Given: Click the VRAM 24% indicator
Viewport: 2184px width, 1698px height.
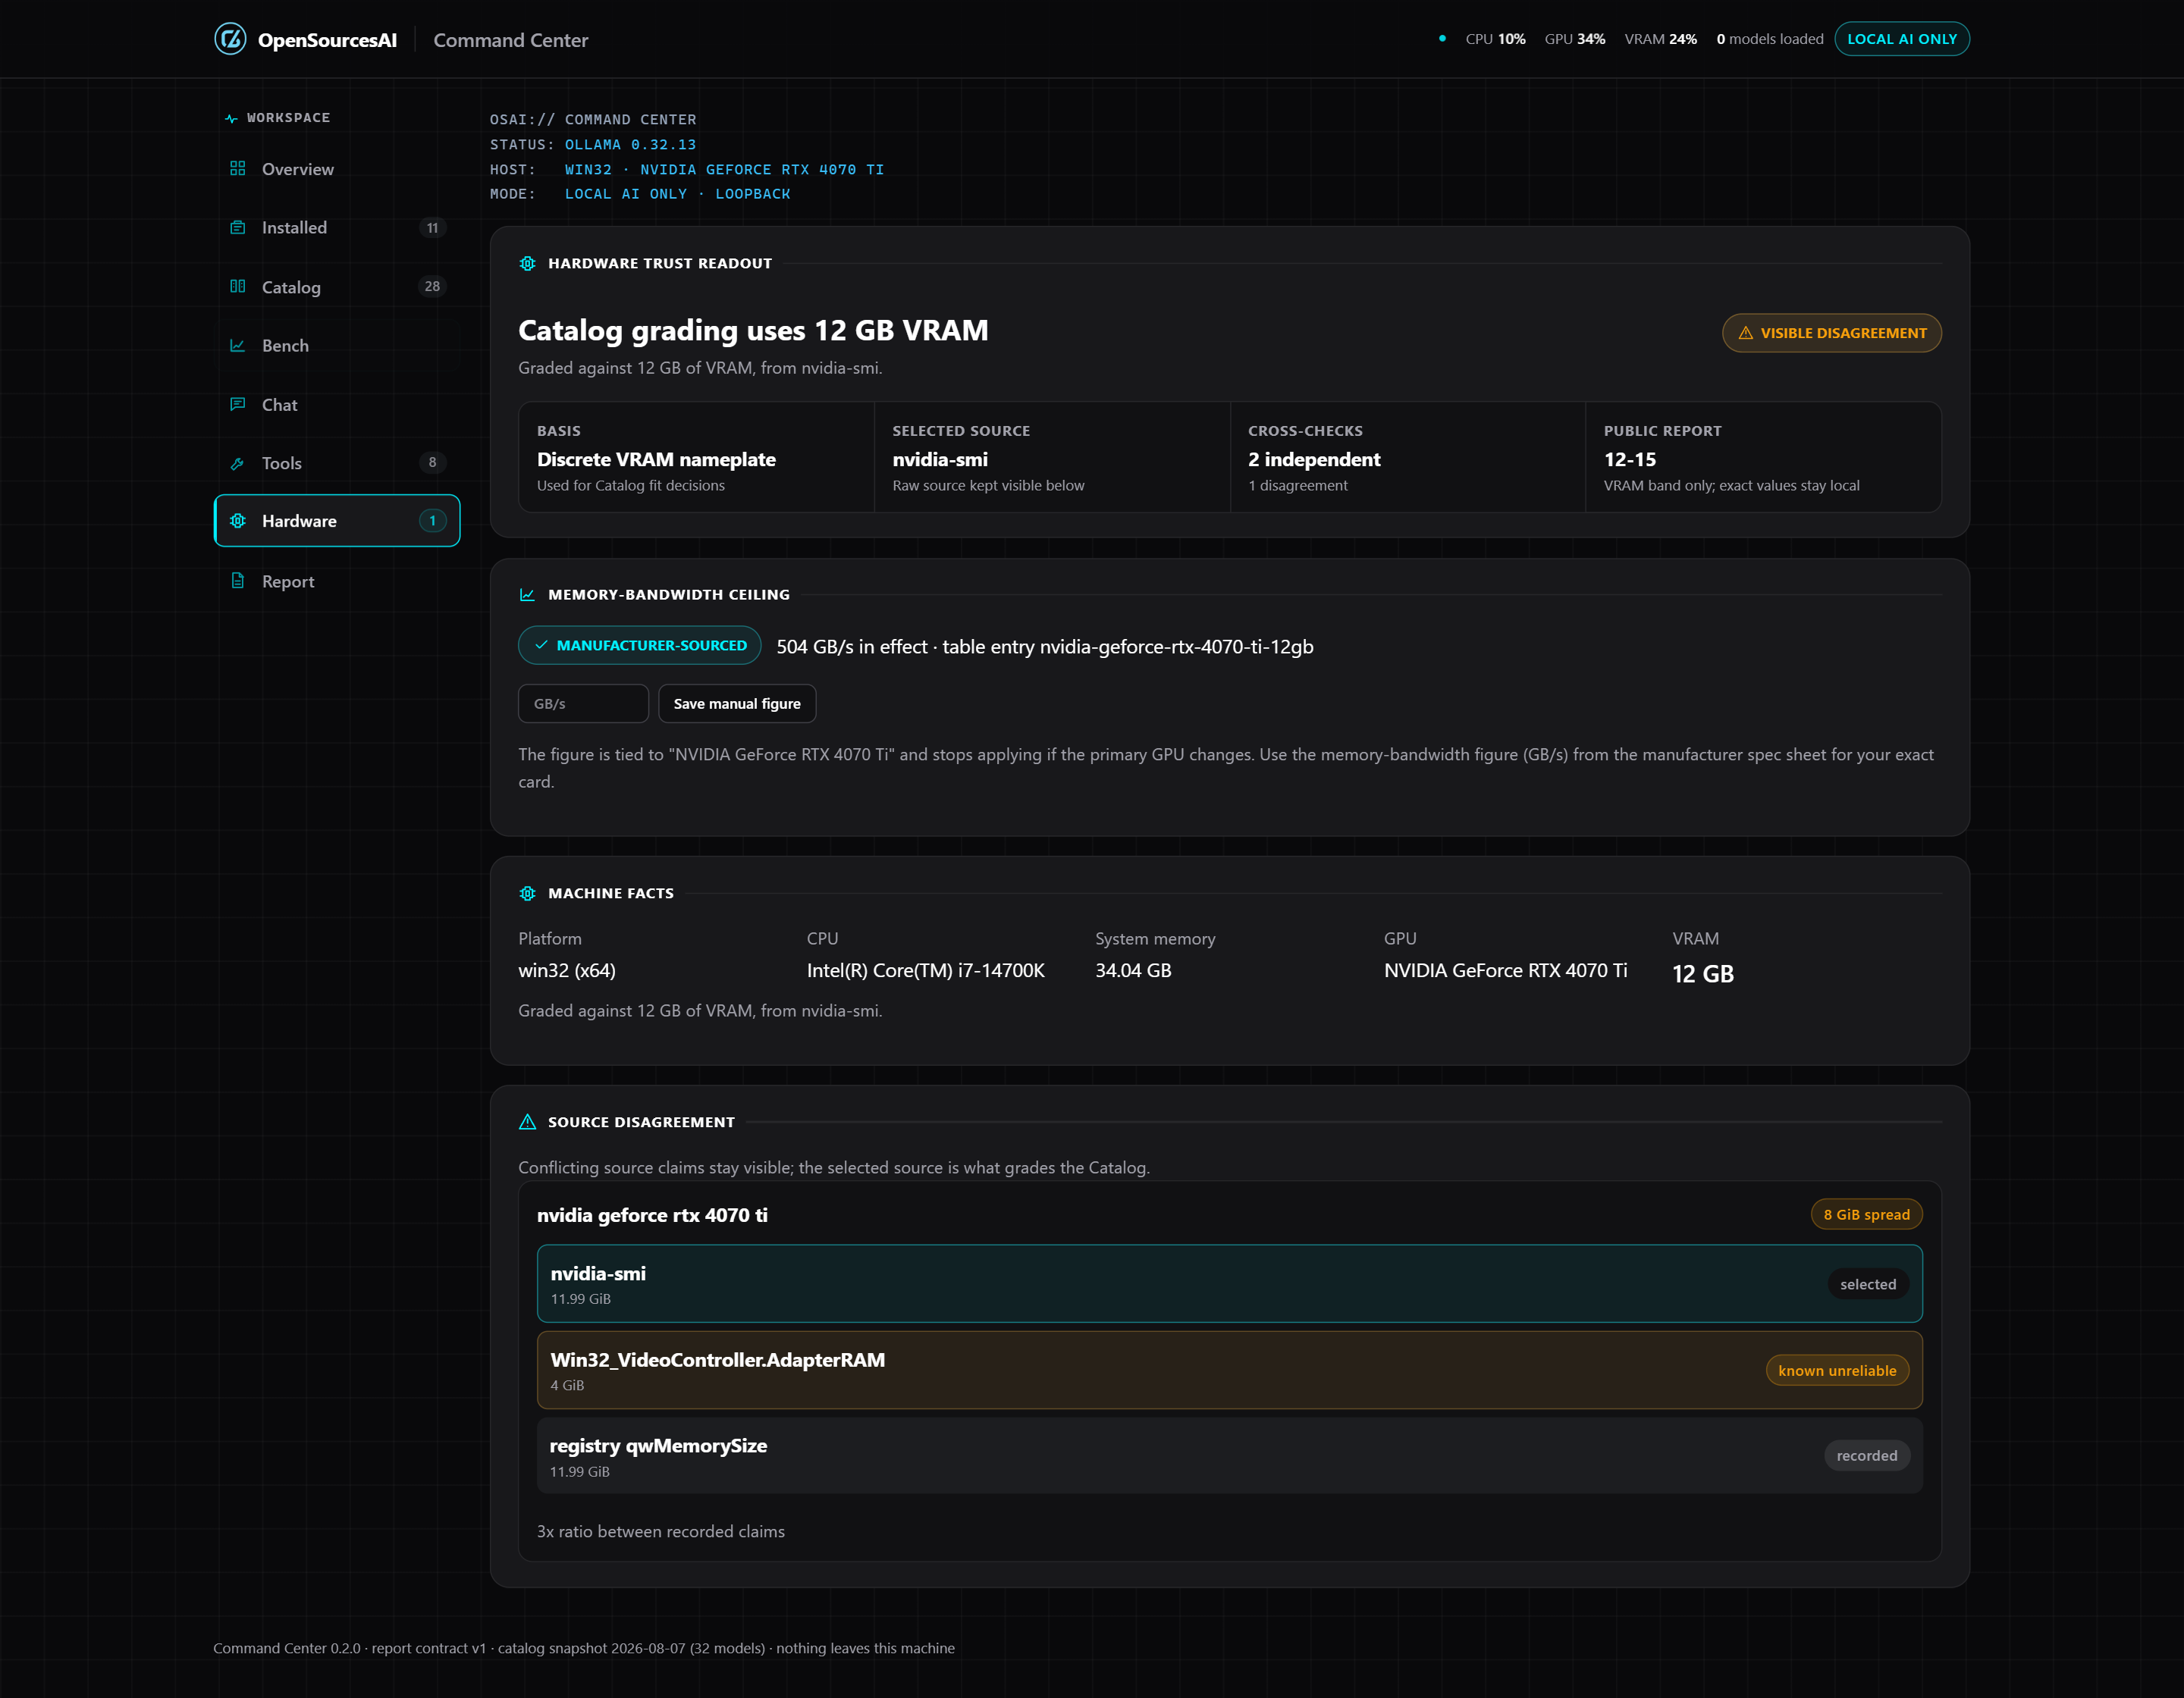Looking at the screenshot, I should coord(1660,39).
